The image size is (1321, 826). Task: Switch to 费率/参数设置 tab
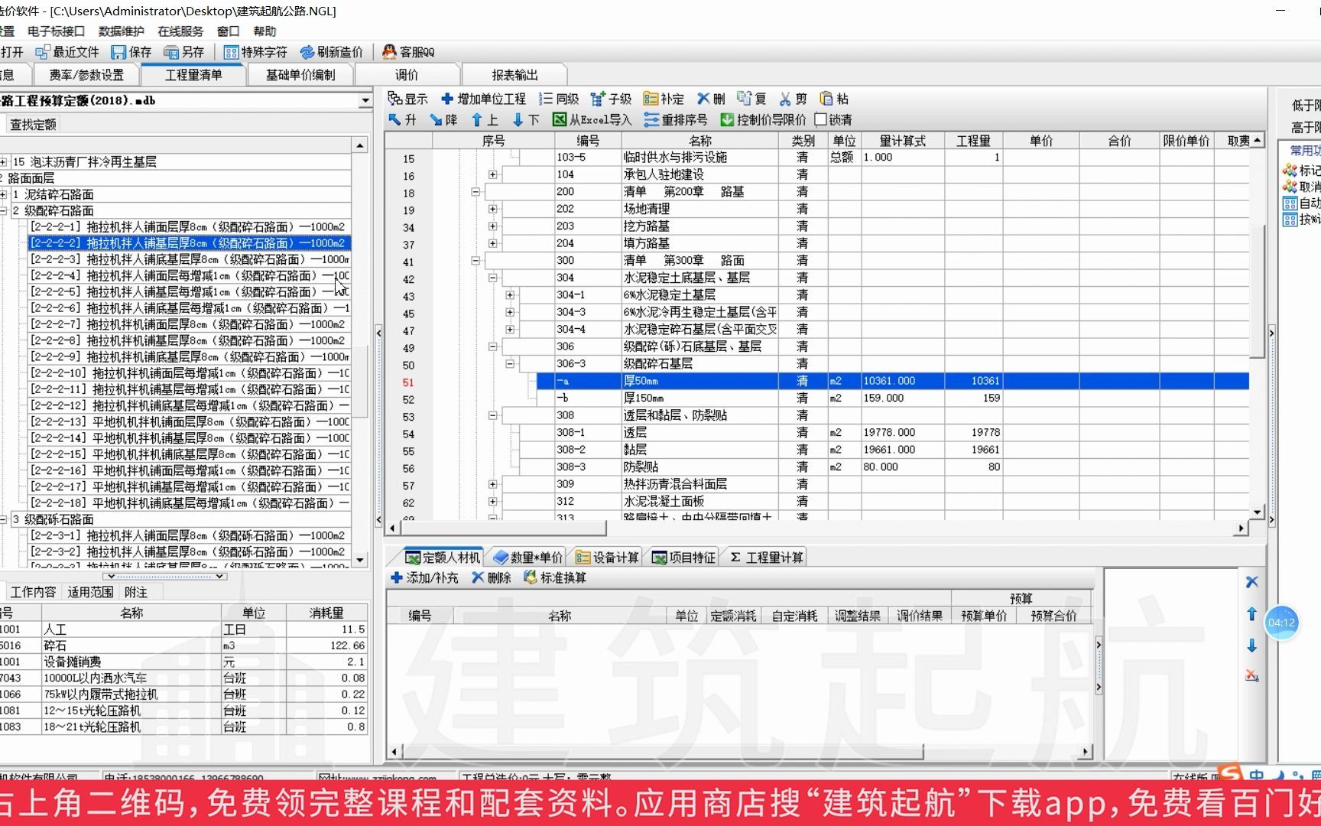pyautogui.click(x=86, y=75)
